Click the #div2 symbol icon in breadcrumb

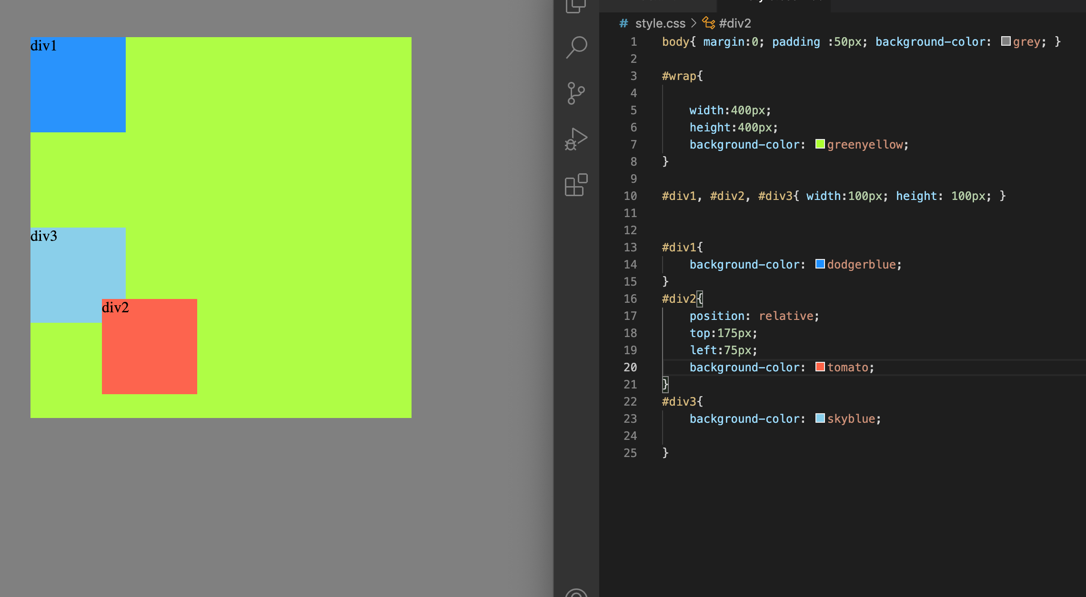[x=709, y=23]
